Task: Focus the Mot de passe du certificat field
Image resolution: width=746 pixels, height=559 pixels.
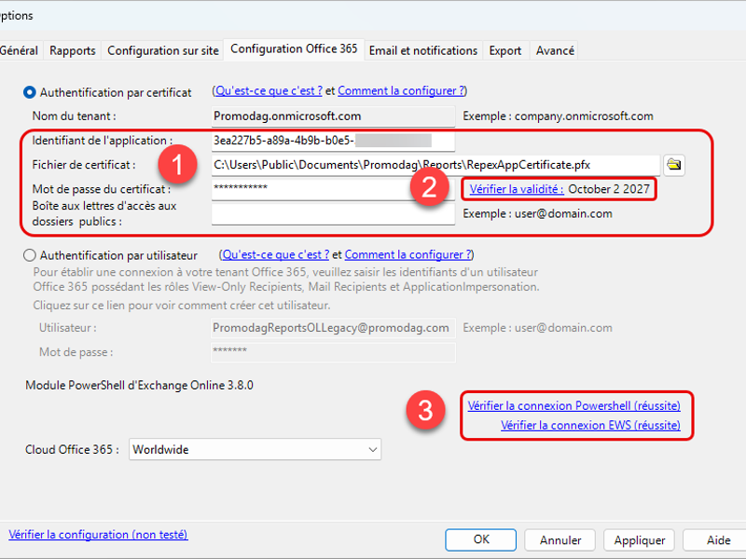Action: point(333,189)
